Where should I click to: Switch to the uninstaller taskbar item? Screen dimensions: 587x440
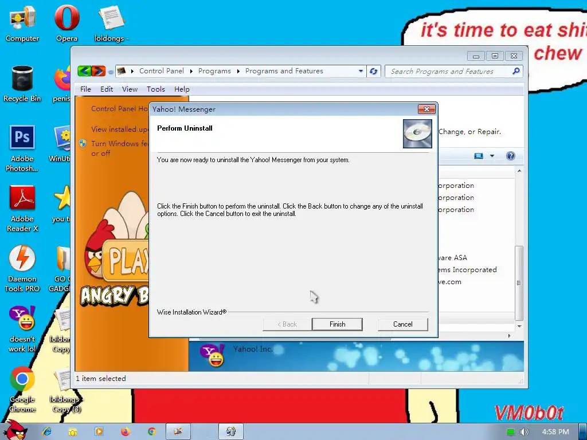[x=231, y=432]
